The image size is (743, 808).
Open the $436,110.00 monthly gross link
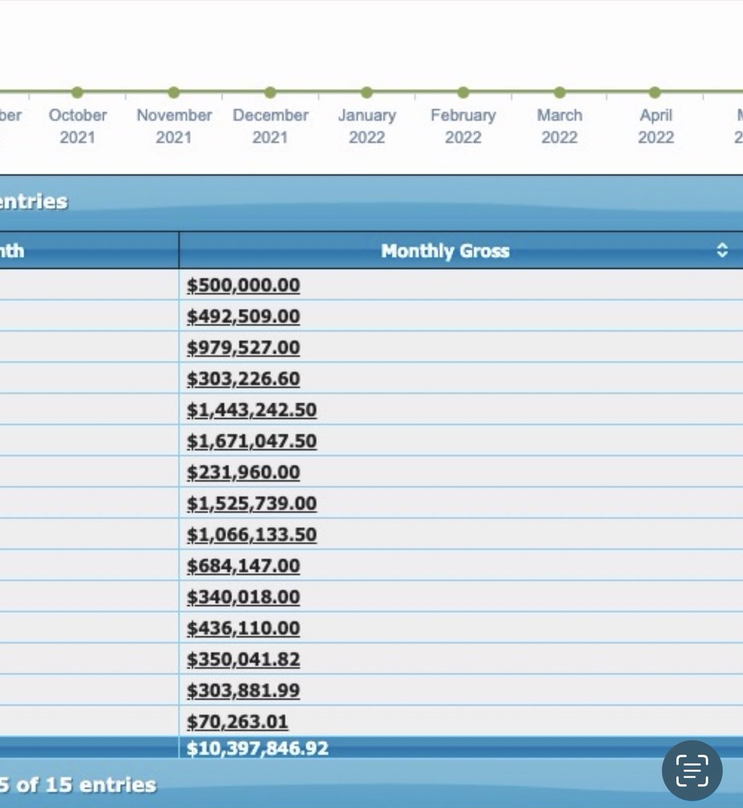pos(243,628)
